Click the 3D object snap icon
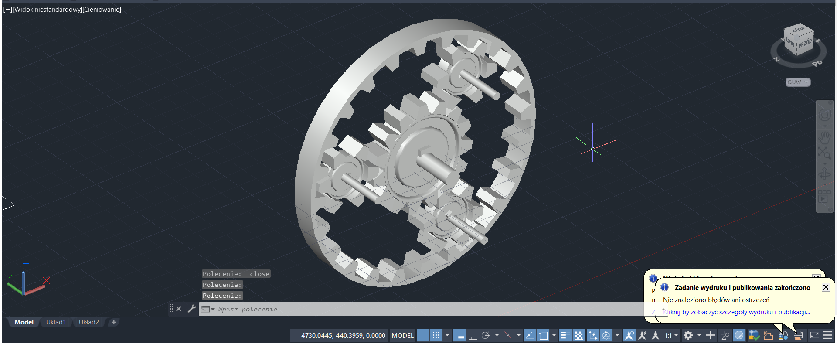This screenshot has width=837, height=344. coord(606,335)
